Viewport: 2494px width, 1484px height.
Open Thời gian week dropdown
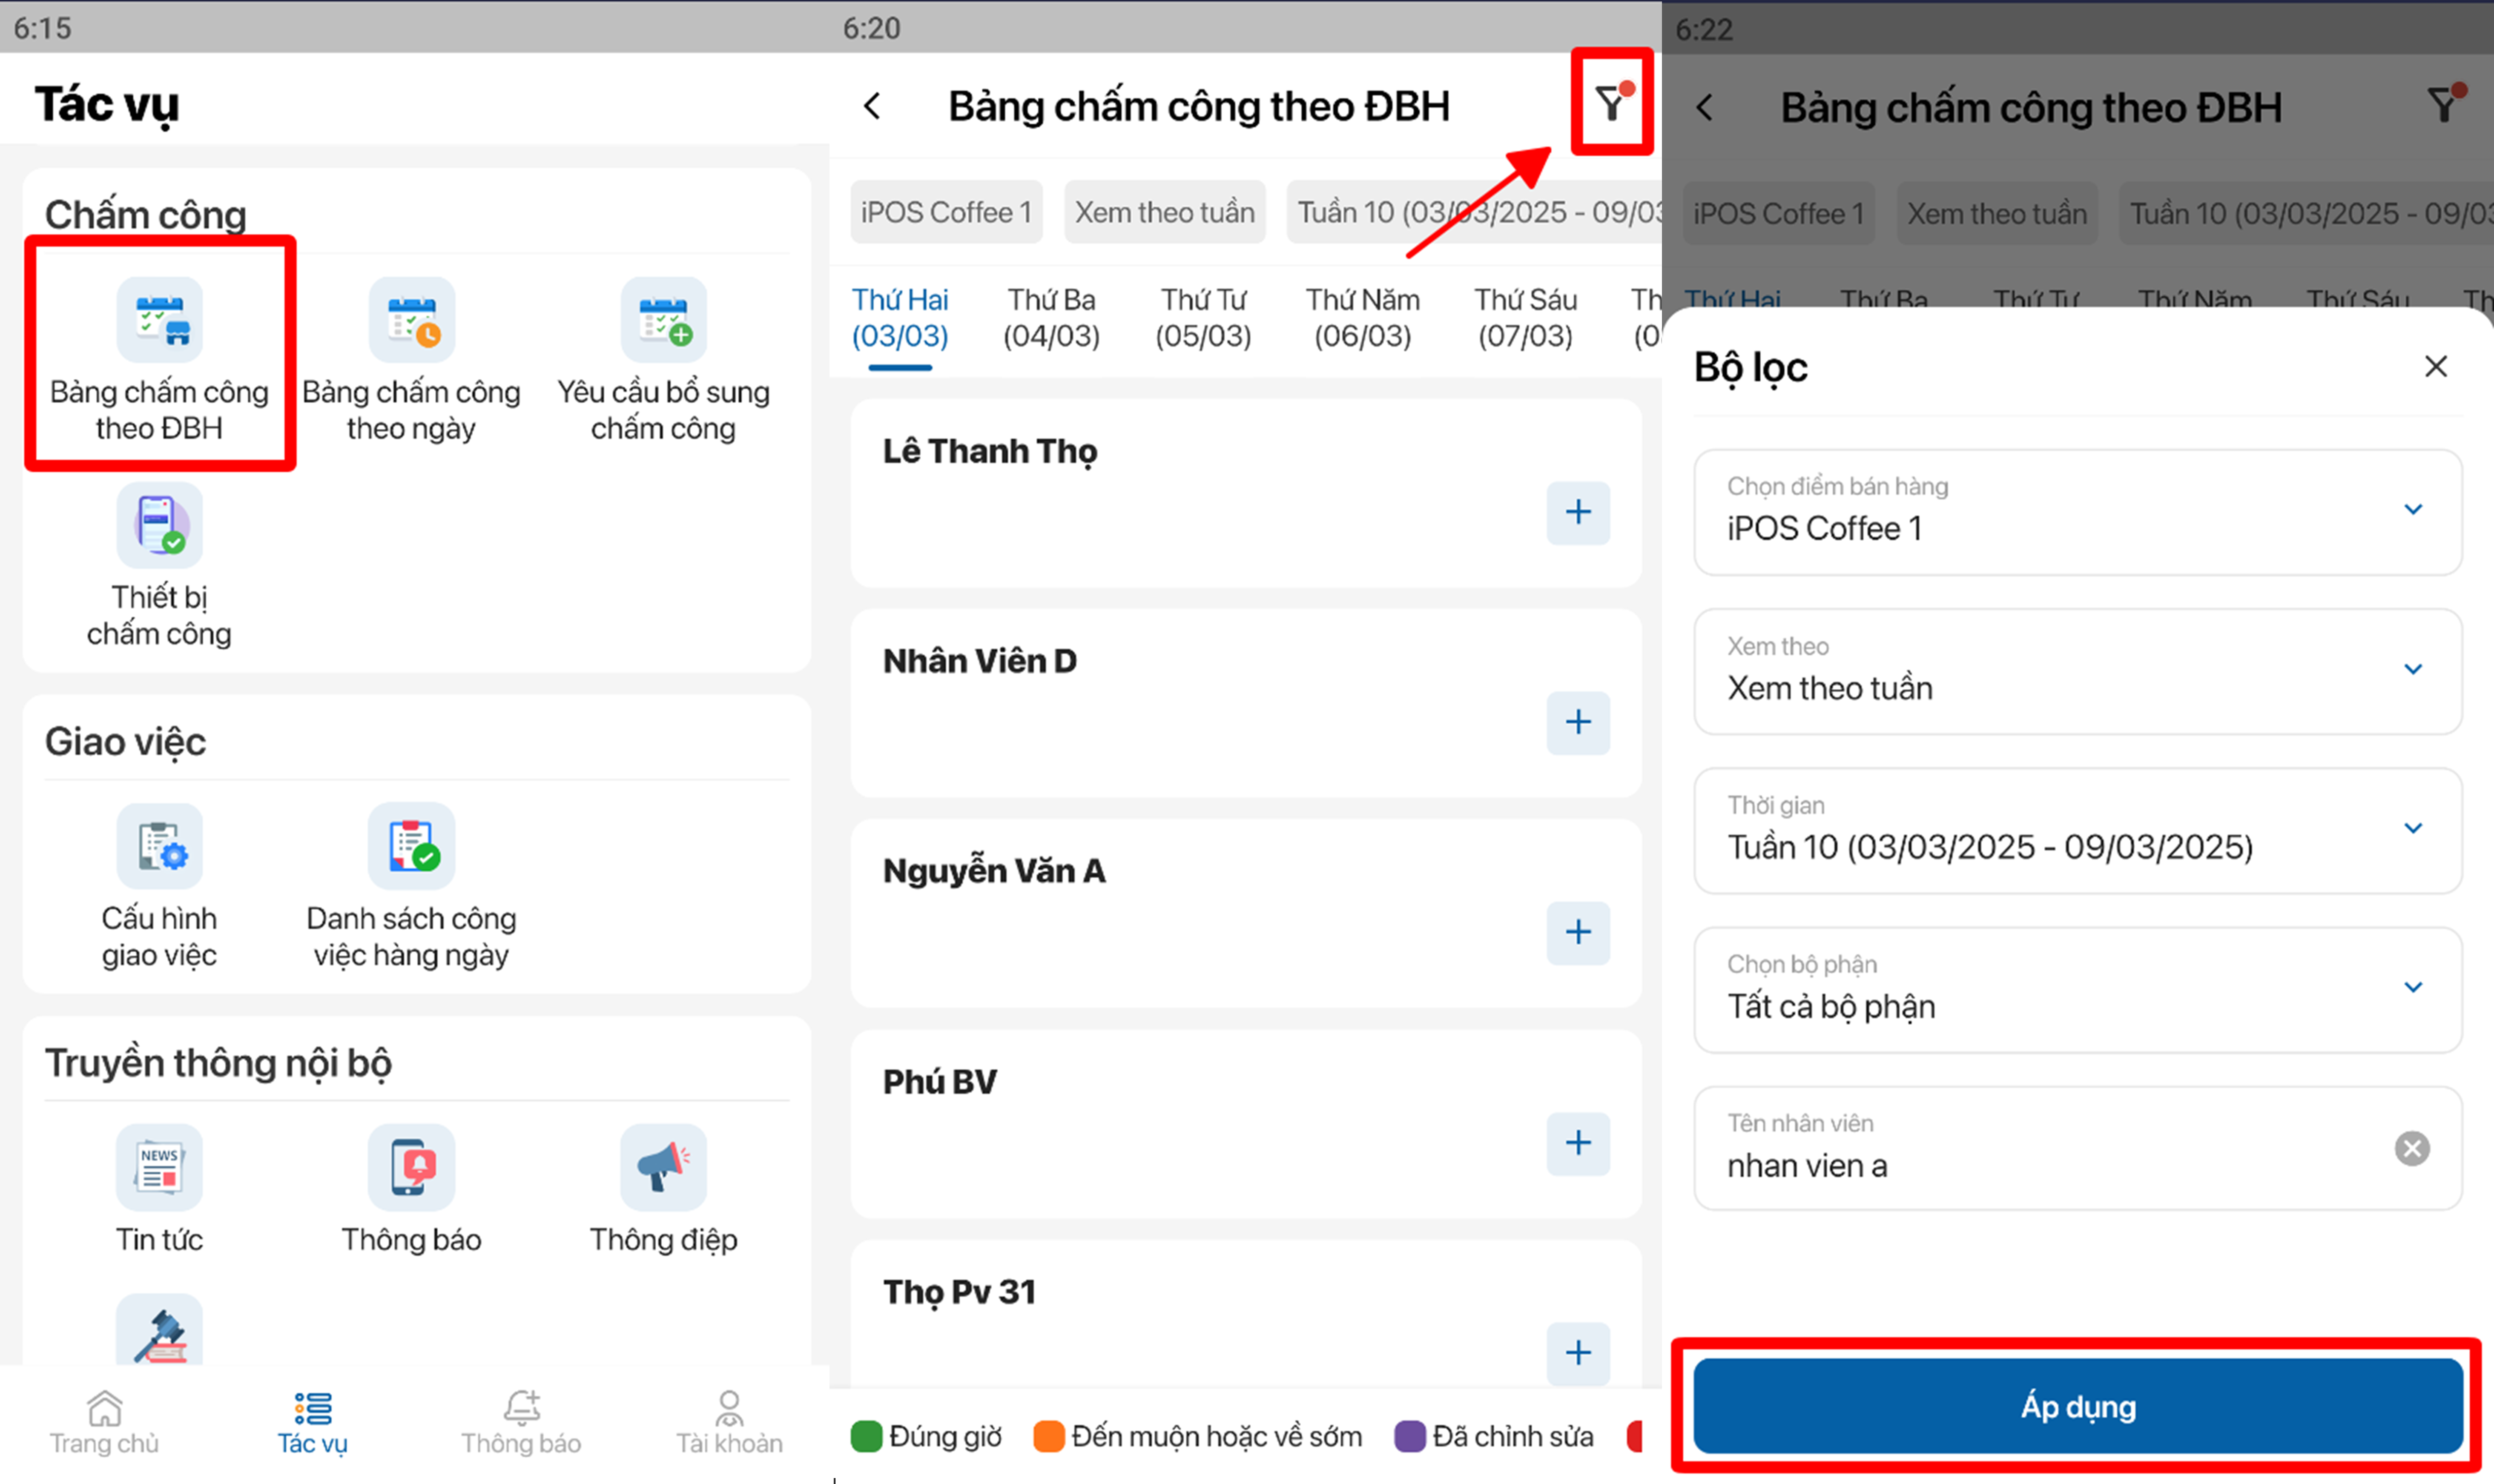coord(2077,830)
